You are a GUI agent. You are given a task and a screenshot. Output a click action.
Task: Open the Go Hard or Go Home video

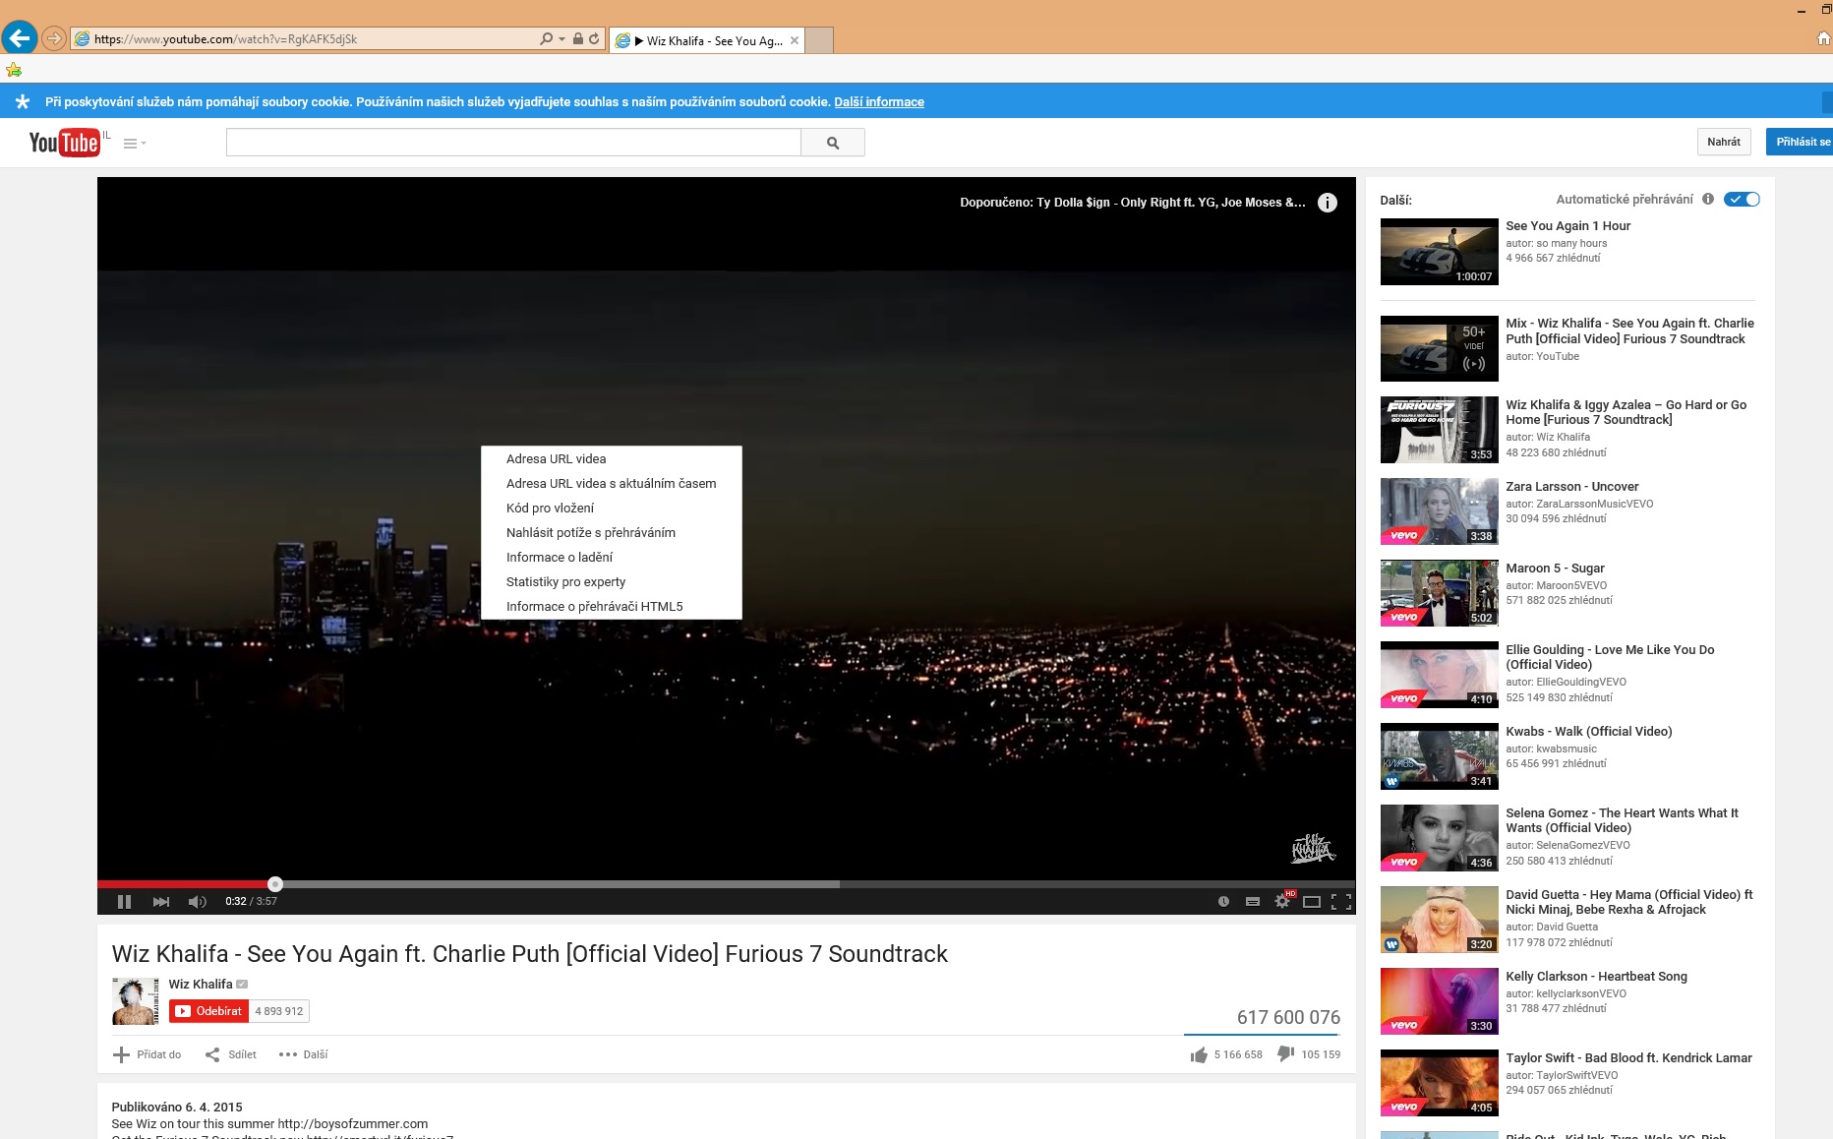(1626, 412)
